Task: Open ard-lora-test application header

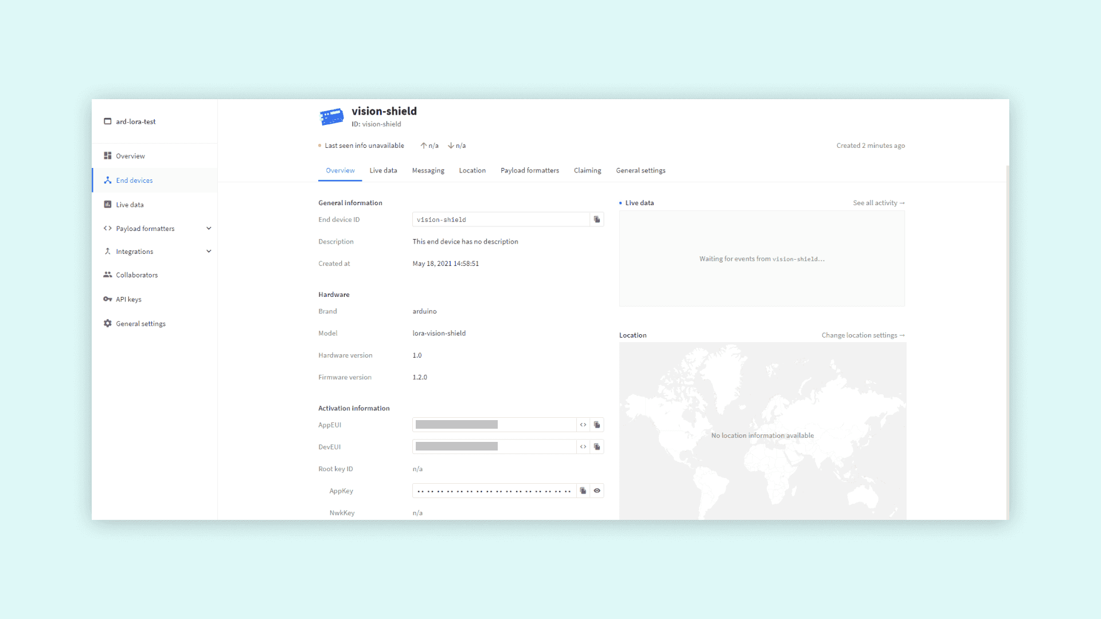Action: [135, 122]
